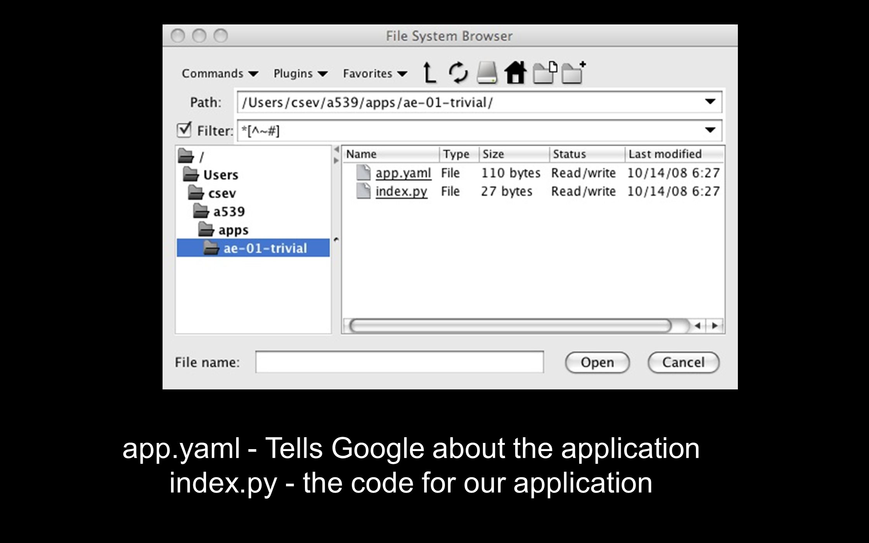Viewport: 869px width, 543px height.
Task: Click the a539 folder icon
Action: (201, 211)
